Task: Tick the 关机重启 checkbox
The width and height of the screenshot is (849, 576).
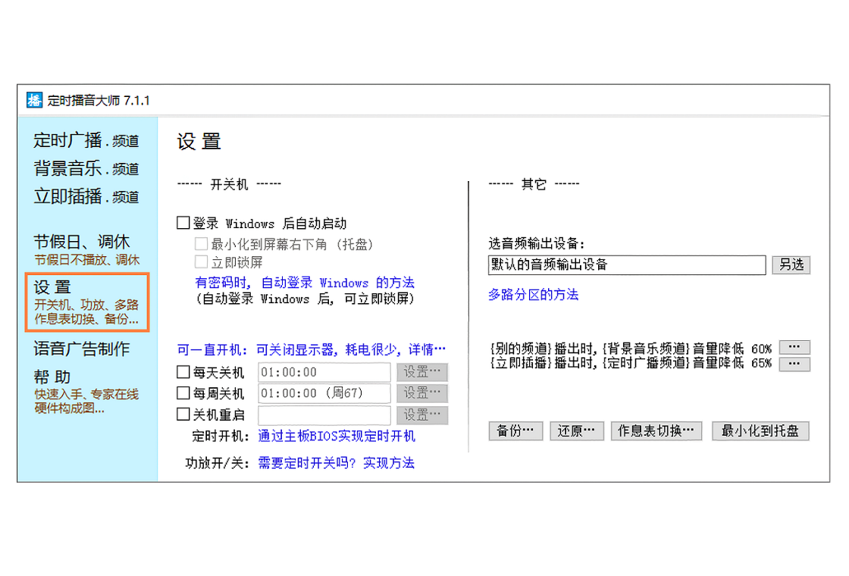Action: (183, 415)
